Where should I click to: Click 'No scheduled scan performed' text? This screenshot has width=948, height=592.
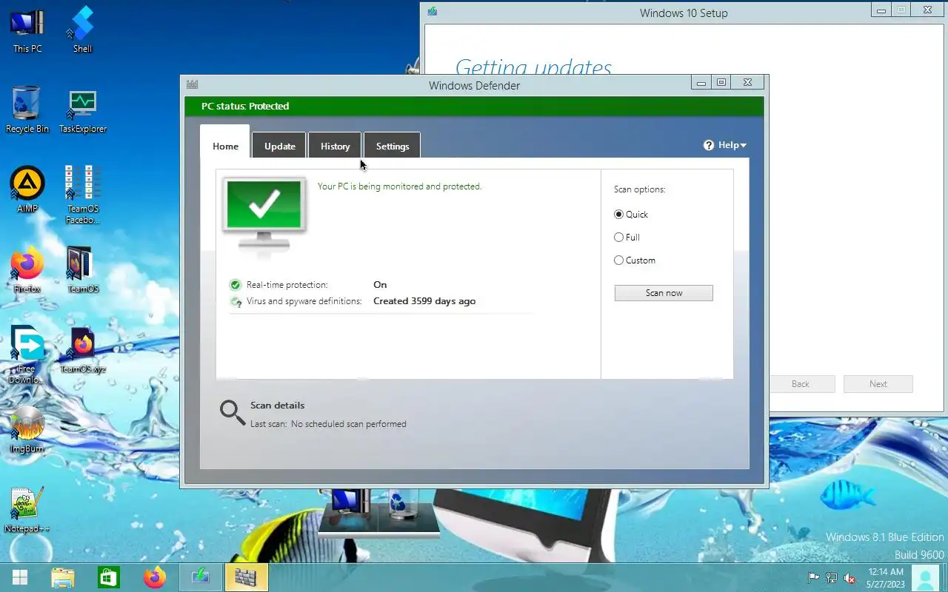(x=348, y=424)
